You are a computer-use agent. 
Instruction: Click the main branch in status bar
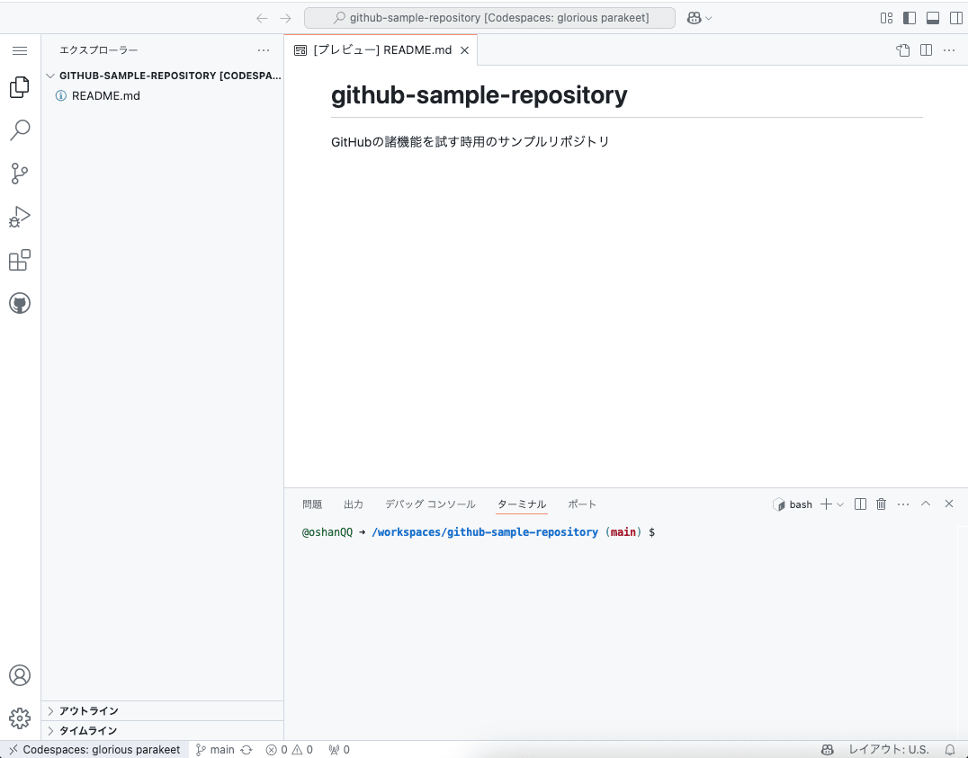tap(215, 749)
